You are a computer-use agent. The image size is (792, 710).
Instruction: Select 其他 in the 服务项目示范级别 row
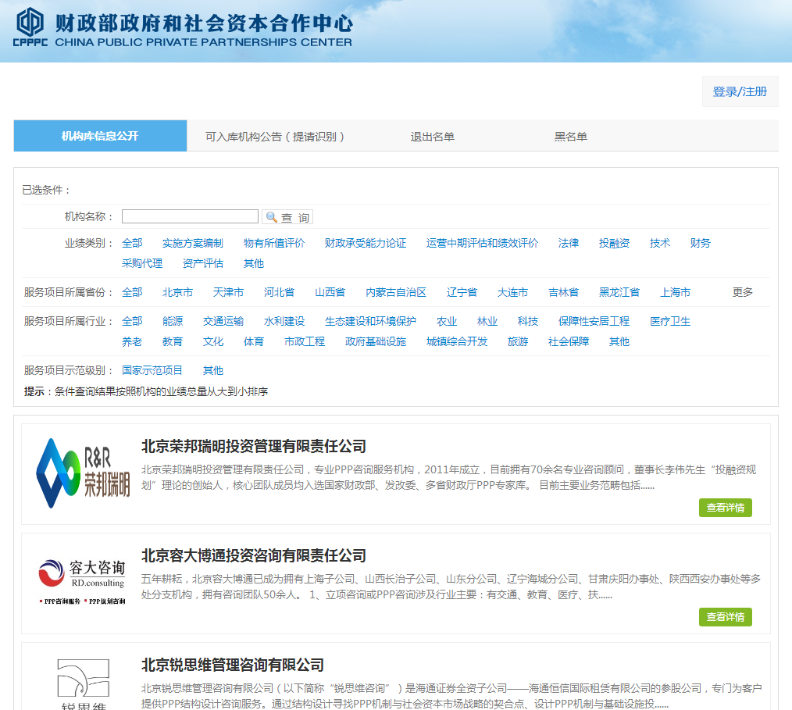coord(213,370)
